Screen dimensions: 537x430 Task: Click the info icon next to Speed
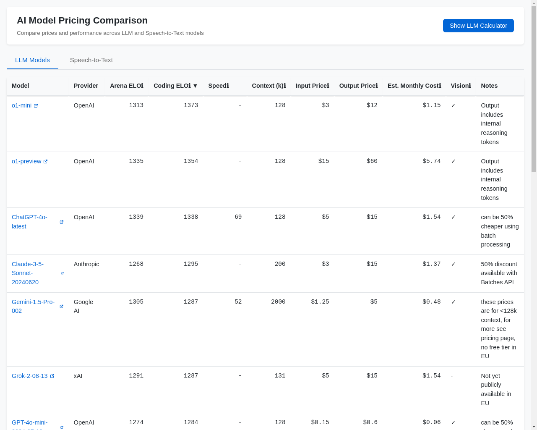[227, 86]
